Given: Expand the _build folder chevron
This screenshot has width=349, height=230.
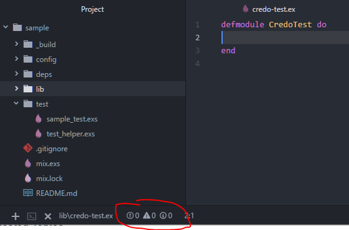Looking at the screenshot, I should pos(16,44).
